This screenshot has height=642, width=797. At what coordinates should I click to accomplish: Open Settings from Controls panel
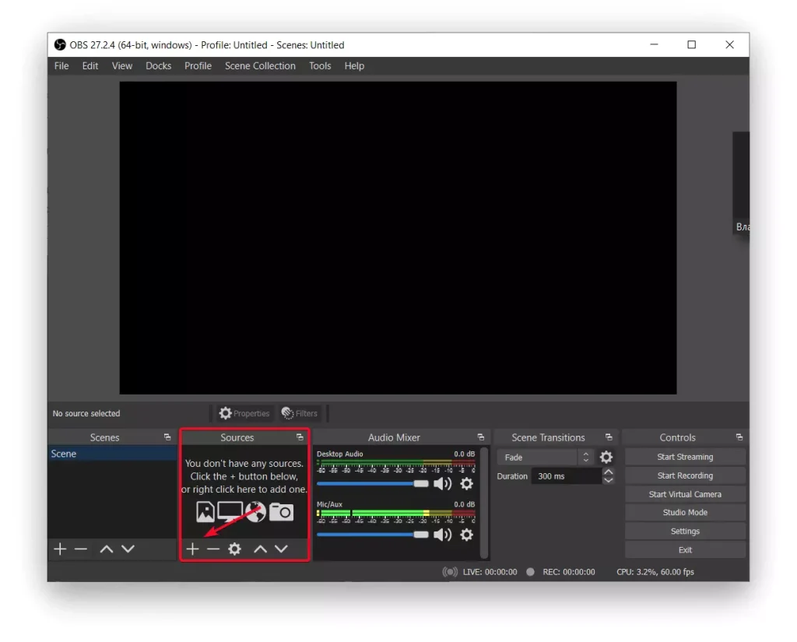pos(685,531)
